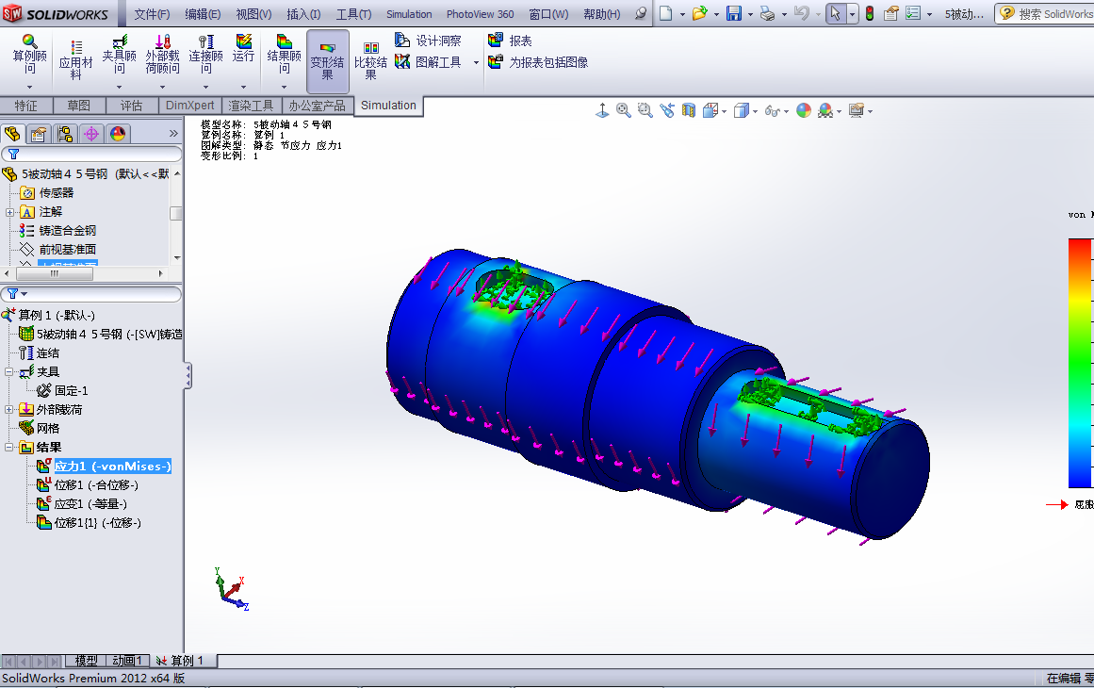Click the FeatureManager design tree tab icon
Screen dimensions: 1094x688
coord(12,133)
